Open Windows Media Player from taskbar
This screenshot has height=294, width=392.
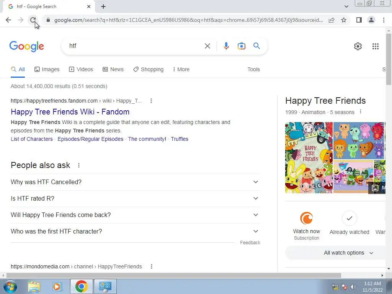click(x=57, y=286)
